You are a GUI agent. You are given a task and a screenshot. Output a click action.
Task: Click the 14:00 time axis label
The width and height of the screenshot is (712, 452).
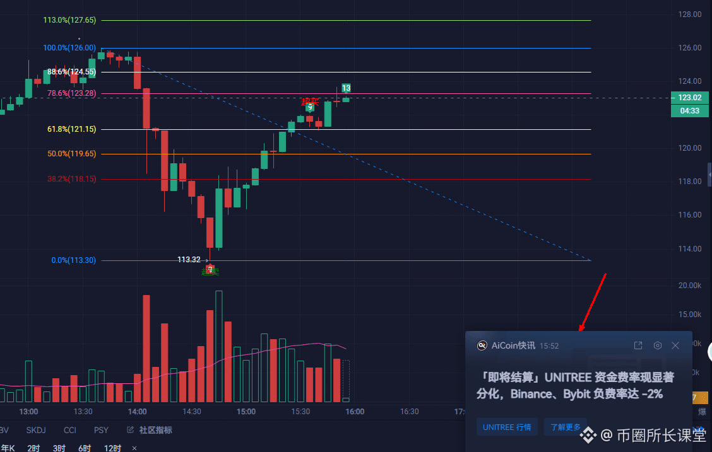coord(137,412)
